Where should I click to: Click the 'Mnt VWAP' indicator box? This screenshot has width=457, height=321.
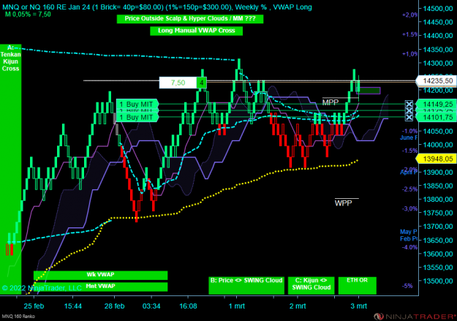[101, 287]
